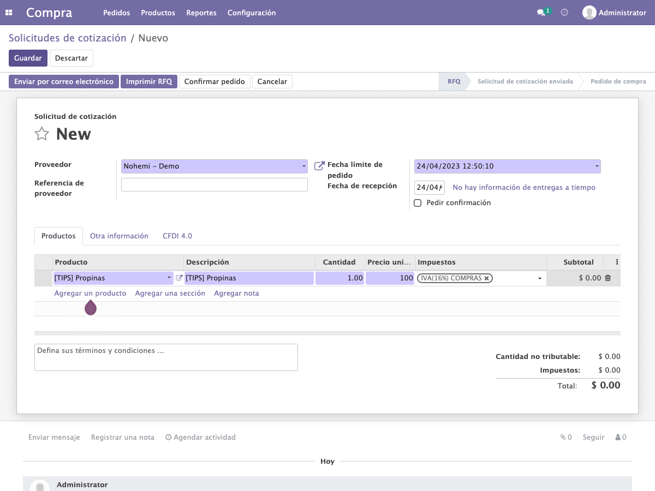Switch to the CFDI 4.0 tab

point(177,236)
